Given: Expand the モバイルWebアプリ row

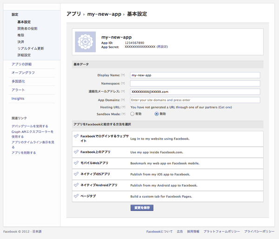Looking at the screenshot, I should (x=167, y=163).
